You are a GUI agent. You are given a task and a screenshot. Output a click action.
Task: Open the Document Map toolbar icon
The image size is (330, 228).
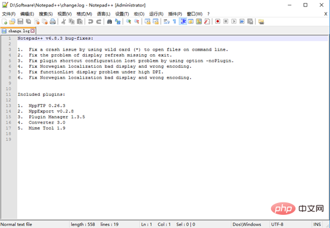click(x=199, y=21)
